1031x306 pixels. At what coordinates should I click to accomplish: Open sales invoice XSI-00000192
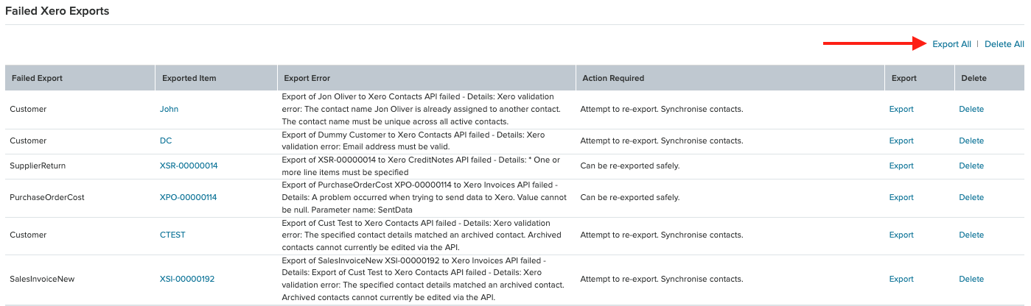187,279
